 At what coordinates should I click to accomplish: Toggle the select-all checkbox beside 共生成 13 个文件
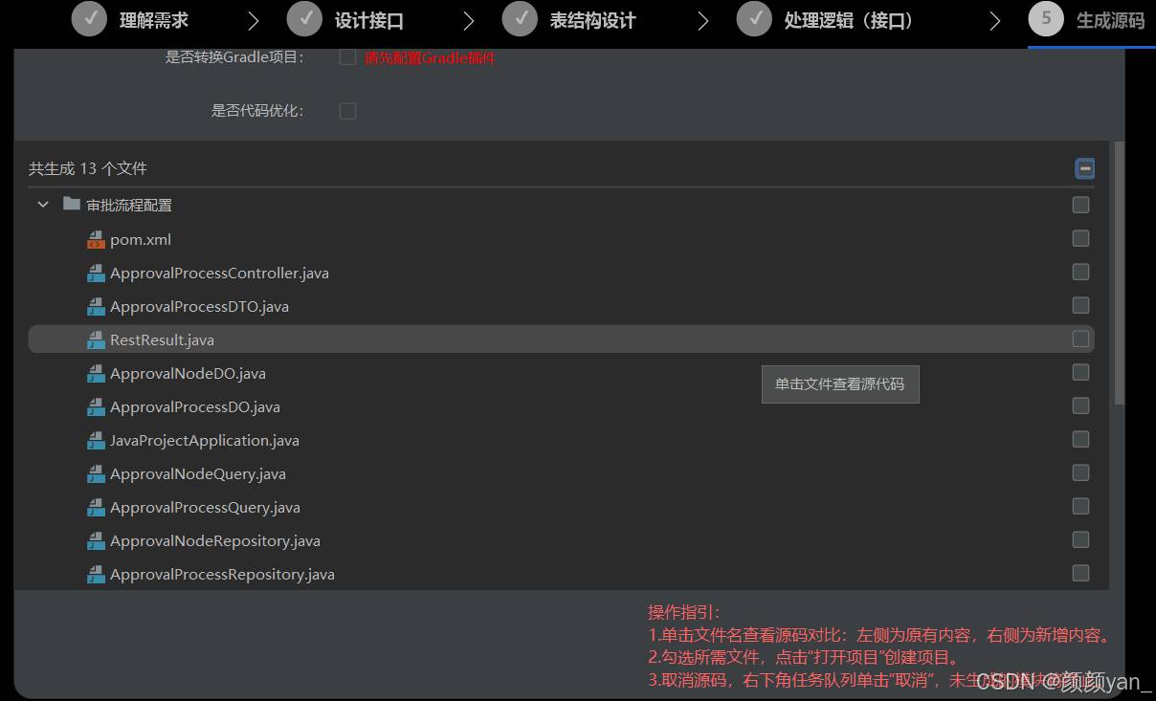pyautogui.click(x=1084, y=169)
